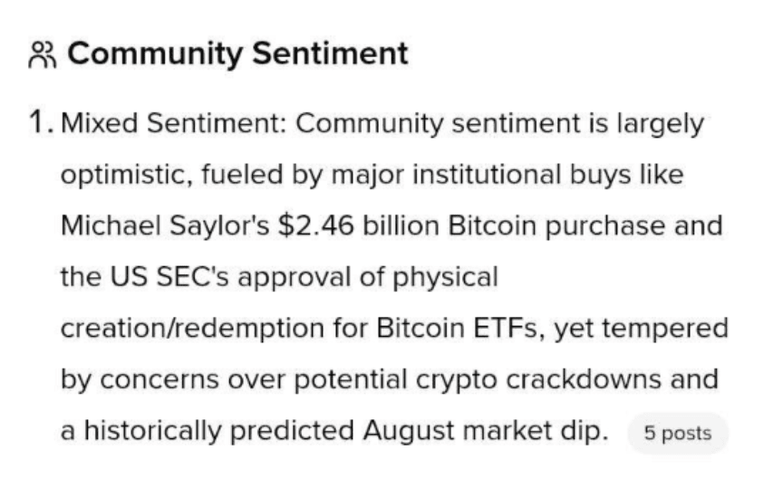Click the words historically predicted
783x480 pixels.
[218, 430]
